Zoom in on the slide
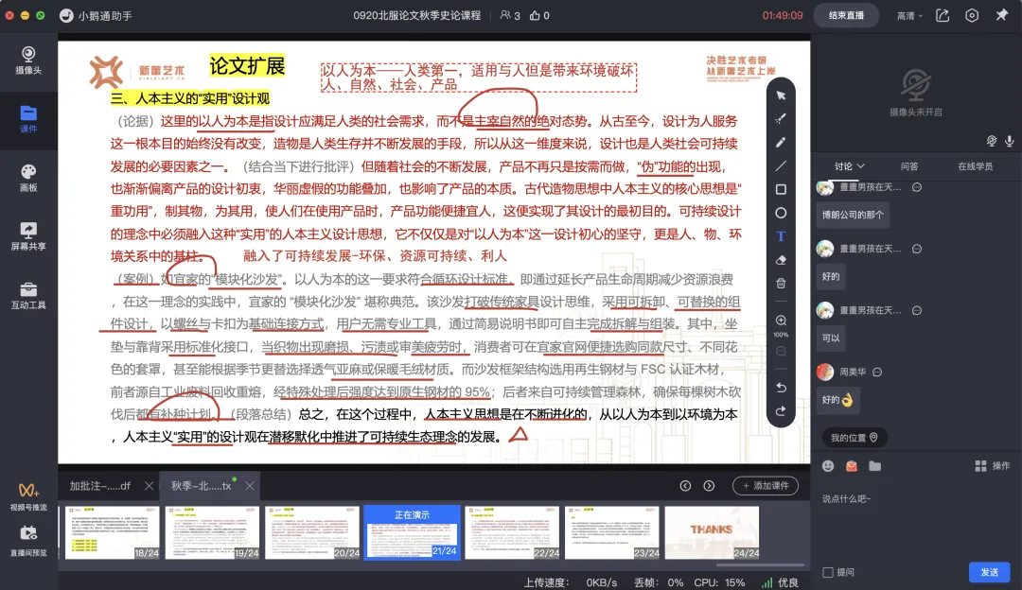Image resolution: width=1022 pixels, height=590 pixels. point(781,321)
